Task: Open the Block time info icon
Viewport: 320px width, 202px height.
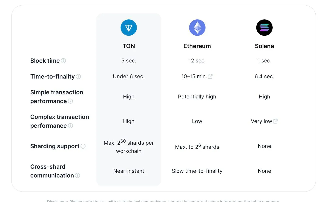Action: click(x=63, y=61)
